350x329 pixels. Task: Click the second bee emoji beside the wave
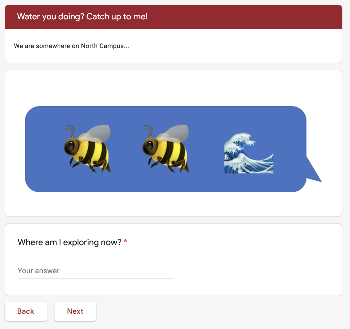tap(166, 149)
